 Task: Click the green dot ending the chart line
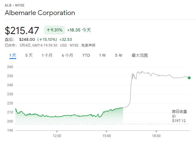[x=189, y=78]
